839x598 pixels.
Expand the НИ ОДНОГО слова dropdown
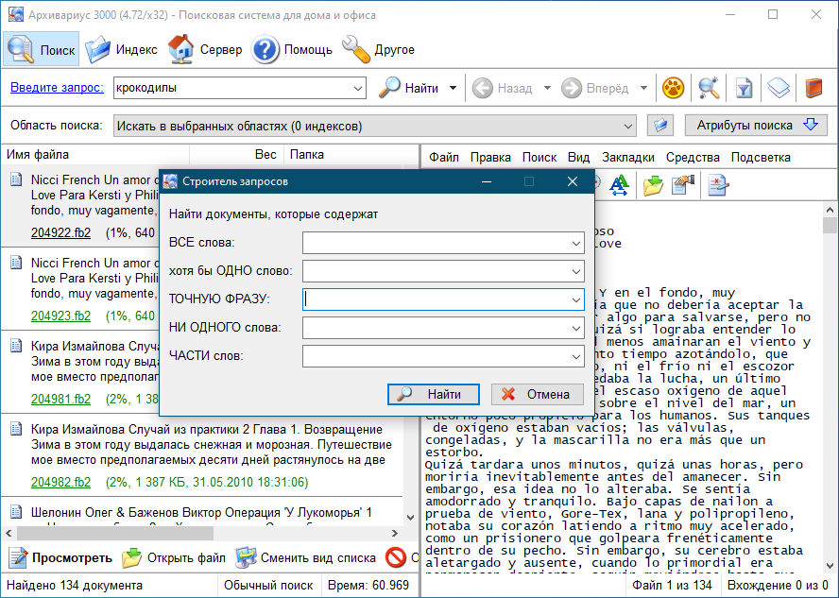(576, 329)
